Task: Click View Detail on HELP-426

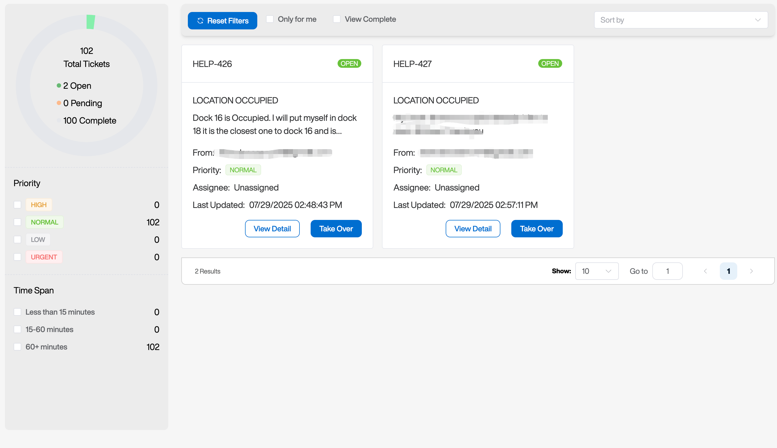Action: pos(272,229)
